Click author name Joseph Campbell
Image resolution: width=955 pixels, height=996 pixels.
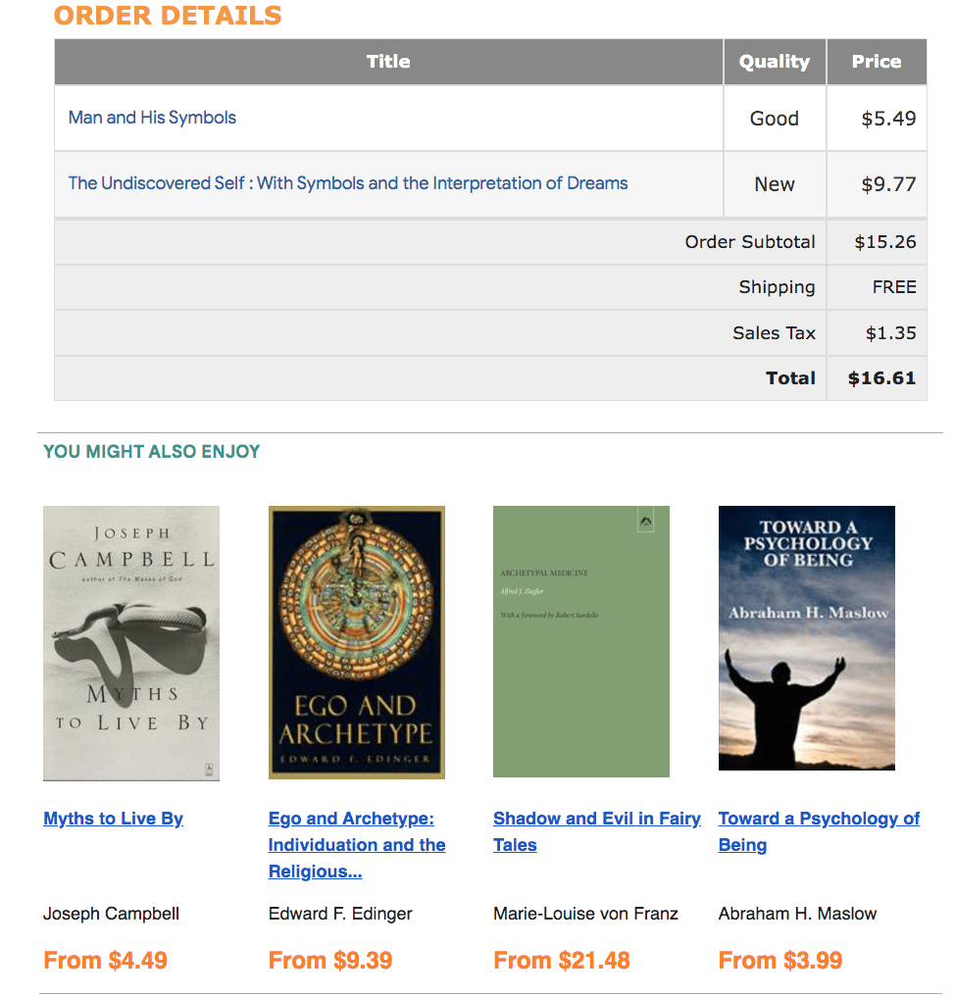(112, 914)
